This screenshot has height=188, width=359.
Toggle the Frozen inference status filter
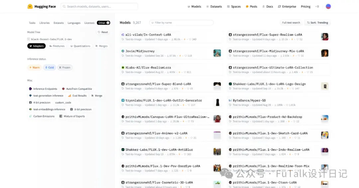tap(65, 67)
